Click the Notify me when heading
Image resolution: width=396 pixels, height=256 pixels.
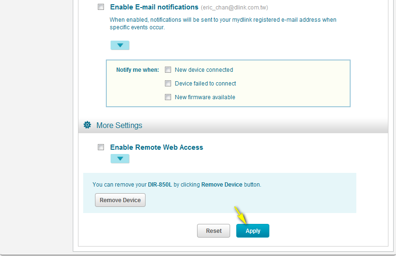138,70
